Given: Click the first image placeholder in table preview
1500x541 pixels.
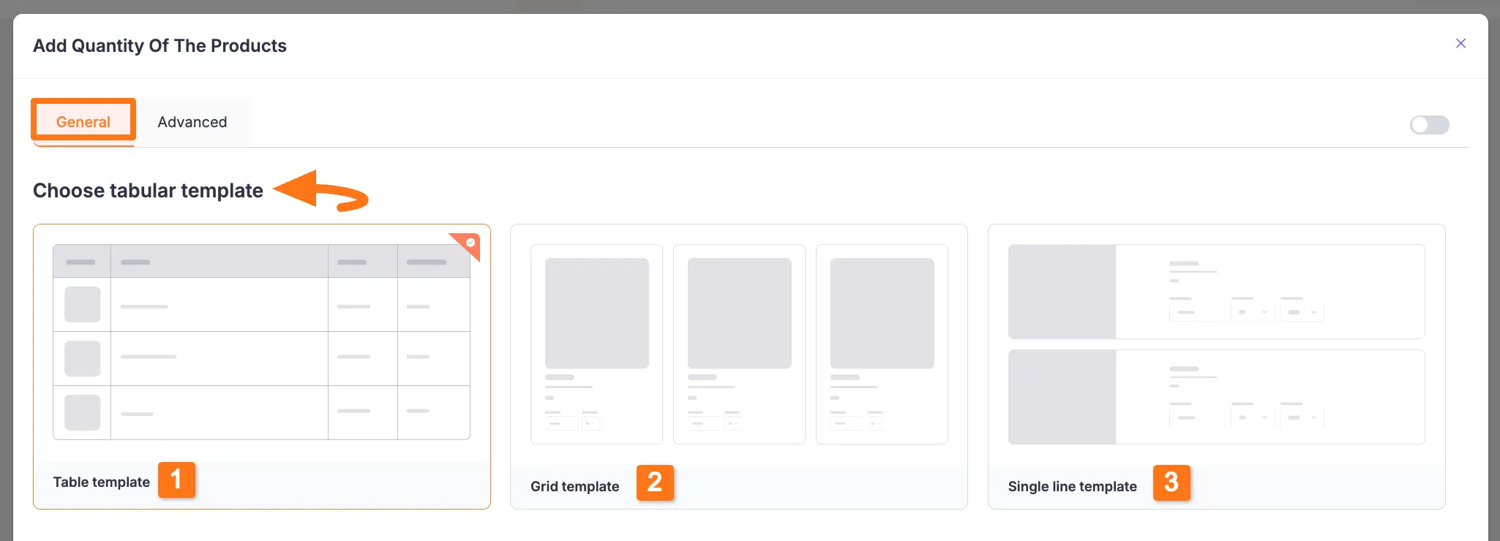Looking at the screenshot, I should tap(82, 305).
